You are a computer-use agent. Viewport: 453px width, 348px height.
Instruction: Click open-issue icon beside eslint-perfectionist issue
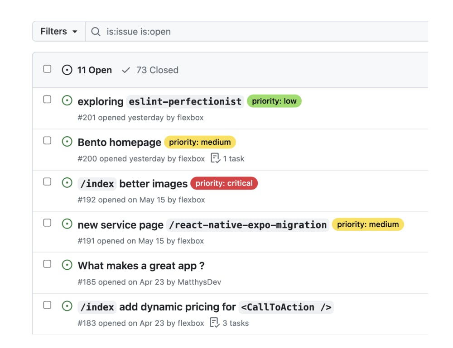pyautogui.click(x=67, y=100)
